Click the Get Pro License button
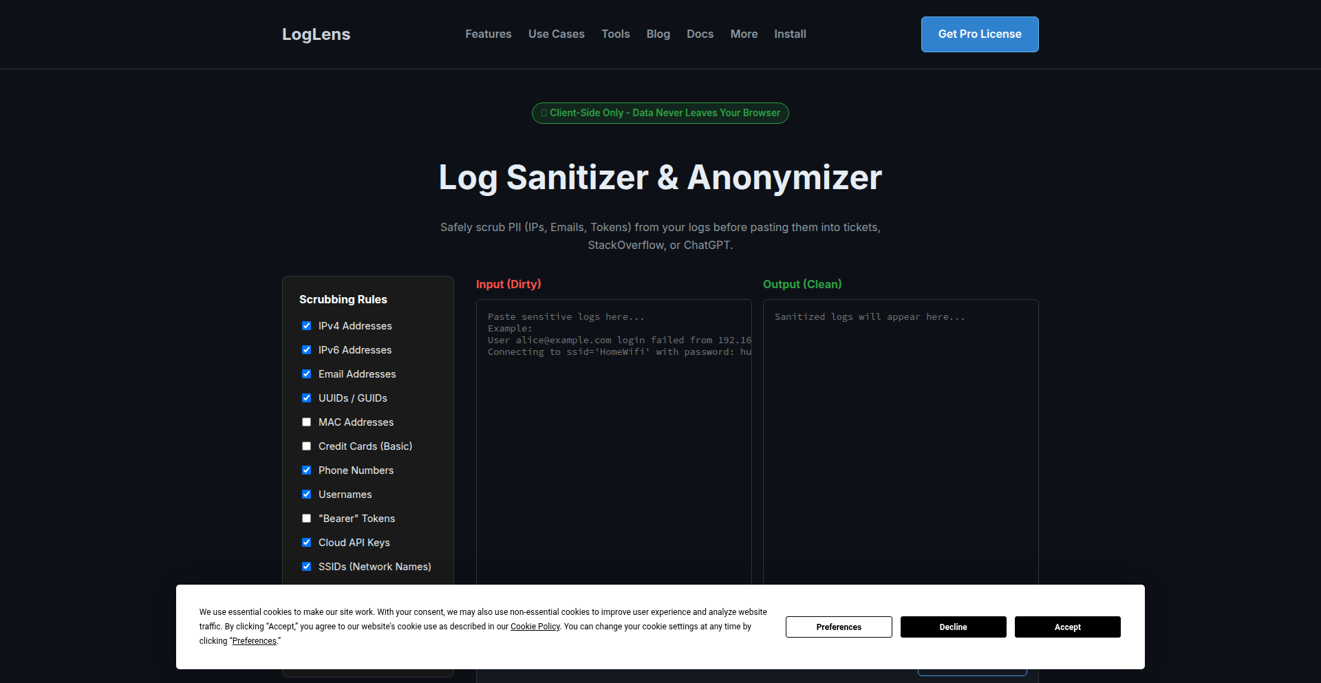This screenshot has width=1321, height=683. (980, 34)
